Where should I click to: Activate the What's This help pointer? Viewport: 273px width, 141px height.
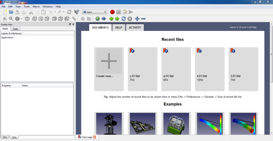77,12
